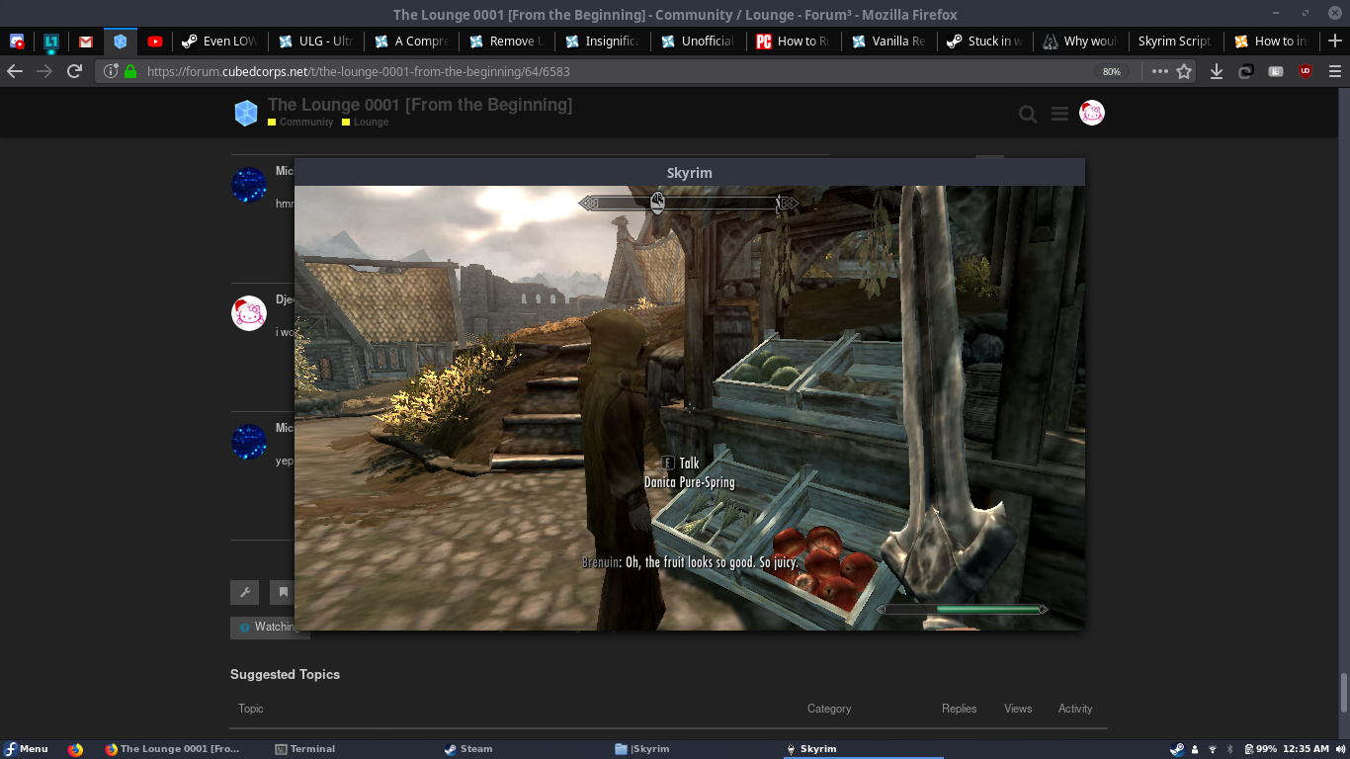Switch to the 'Even LOW' Steam tab

[219, 42]
